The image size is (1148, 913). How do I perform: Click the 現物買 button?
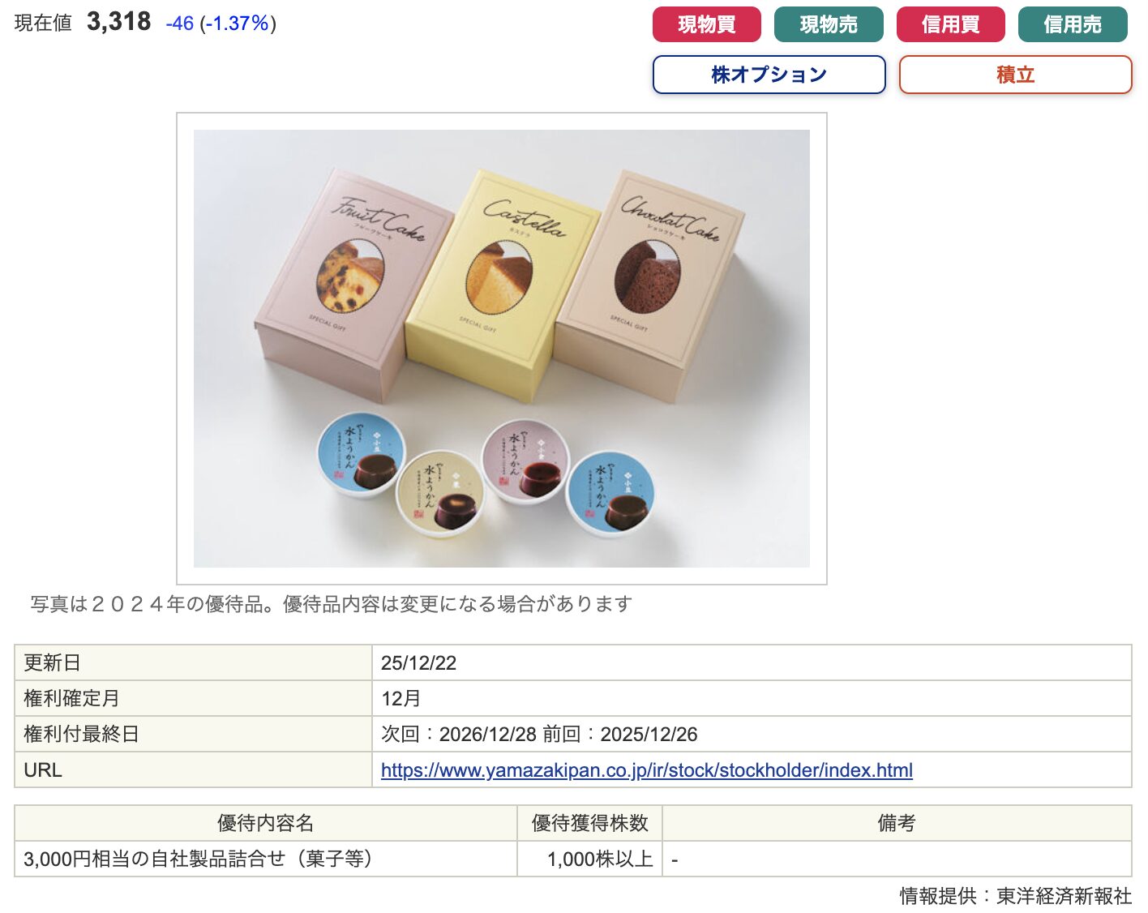[x=706, y=24]
